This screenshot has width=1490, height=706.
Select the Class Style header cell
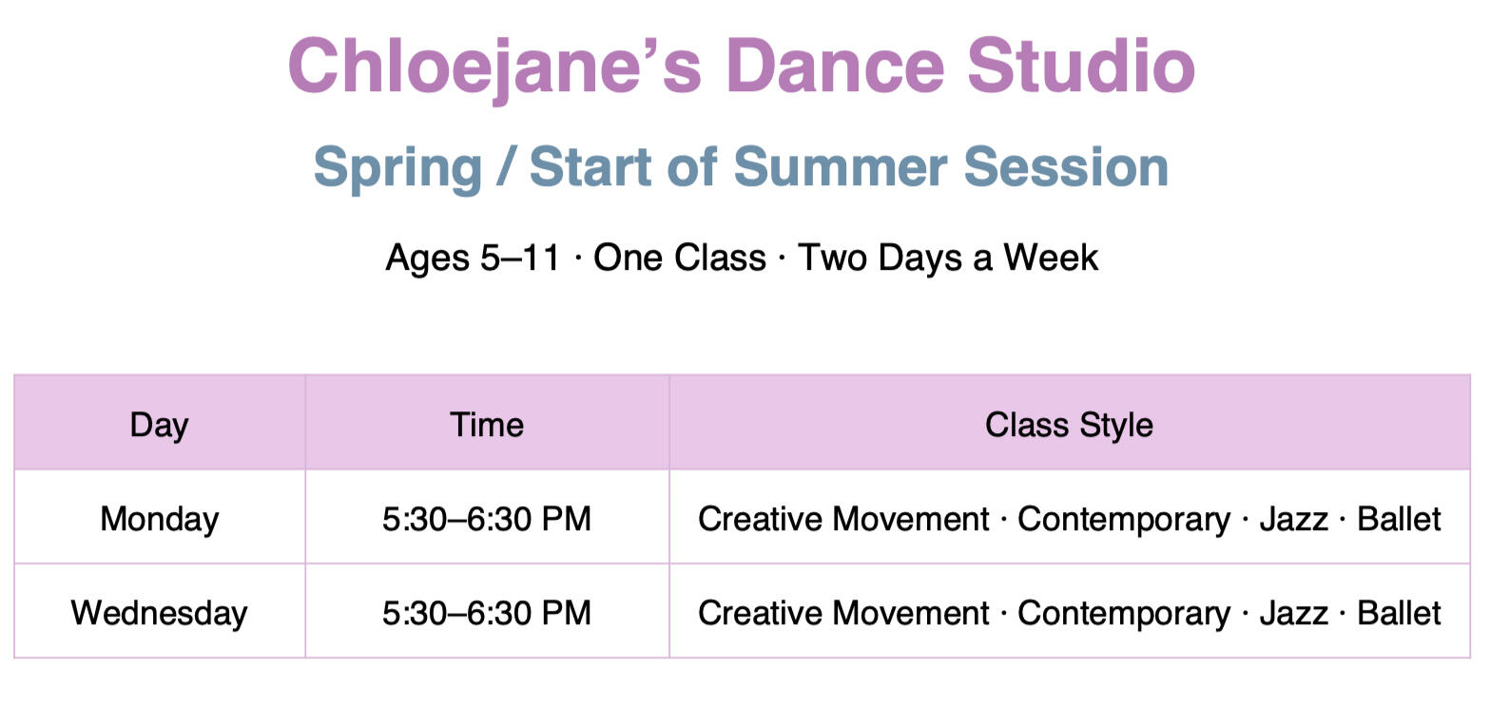click(1069, 424)
